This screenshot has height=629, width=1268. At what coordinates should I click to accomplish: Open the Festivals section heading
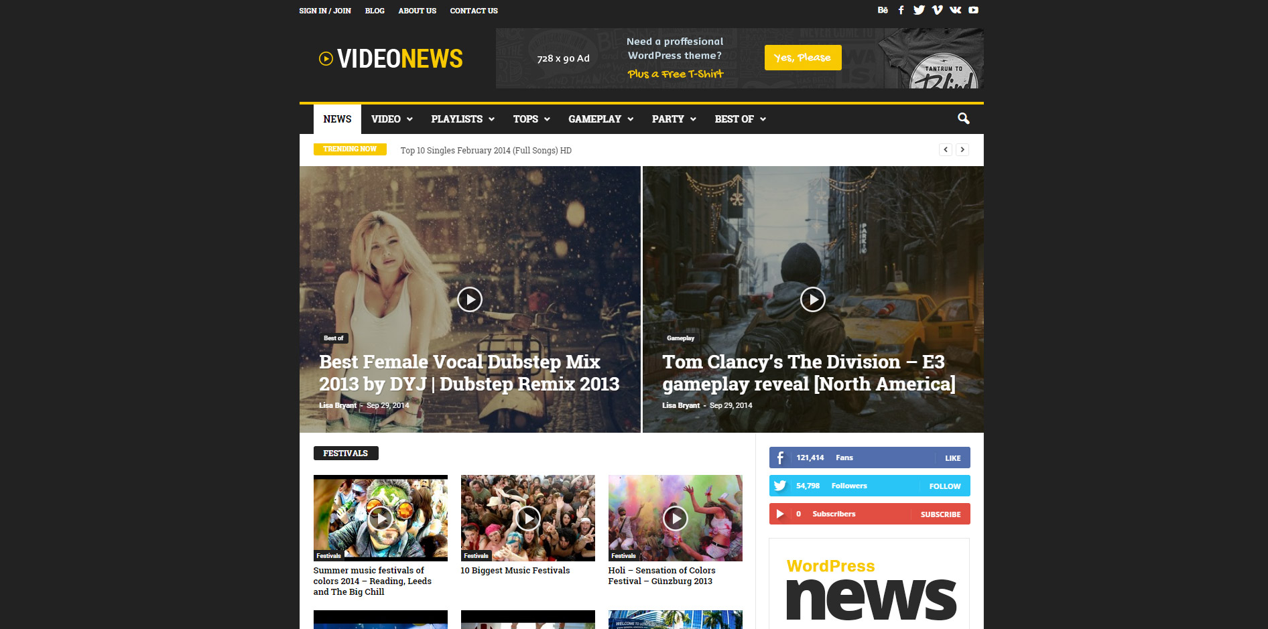(346, 453)
